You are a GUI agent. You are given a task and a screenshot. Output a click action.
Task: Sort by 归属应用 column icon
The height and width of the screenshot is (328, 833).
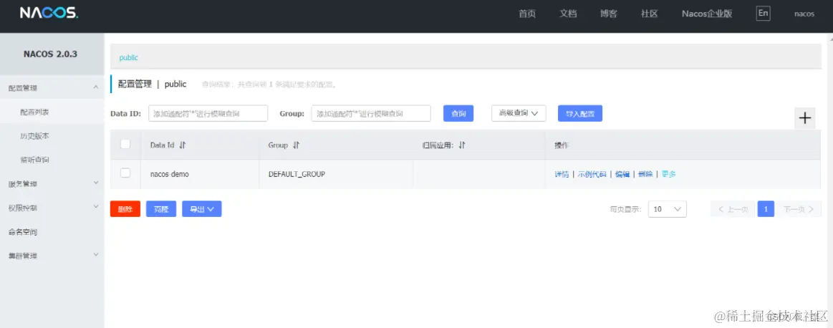coord(462,145)
